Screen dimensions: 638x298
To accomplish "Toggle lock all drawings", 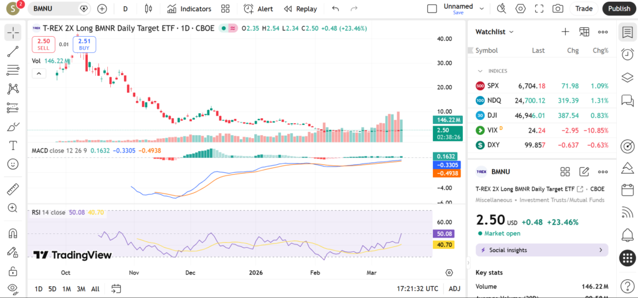I will pyautogui.click(x=13, y=271).
